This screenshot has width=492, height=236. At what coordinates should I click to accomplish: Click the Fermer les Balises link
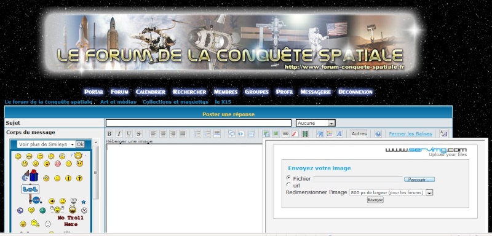[x=410, y=134]
